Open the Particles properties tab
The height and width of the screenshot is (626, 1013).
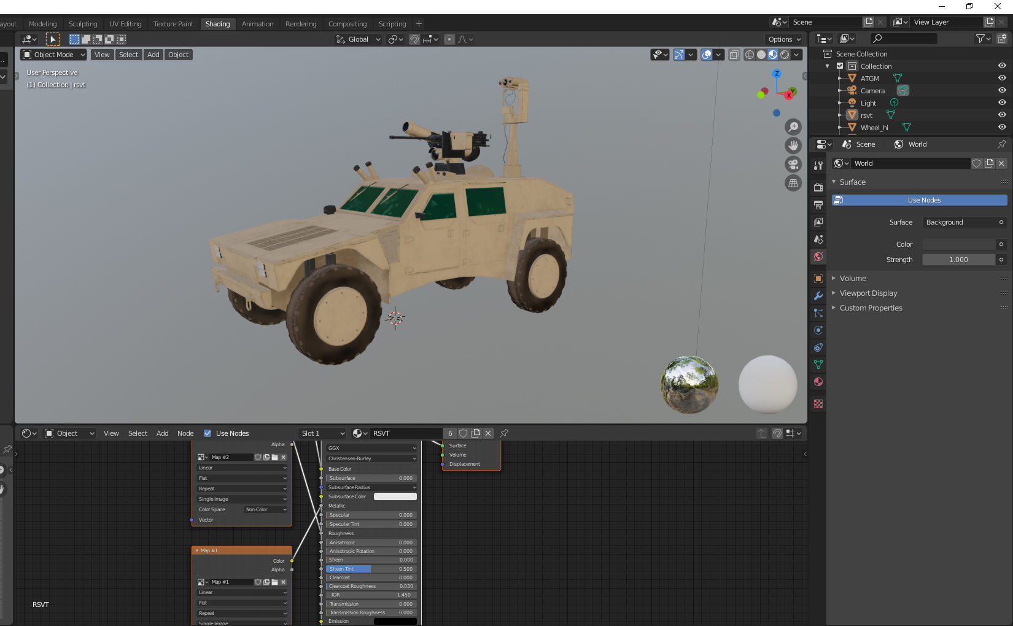(x=818, y=313)
